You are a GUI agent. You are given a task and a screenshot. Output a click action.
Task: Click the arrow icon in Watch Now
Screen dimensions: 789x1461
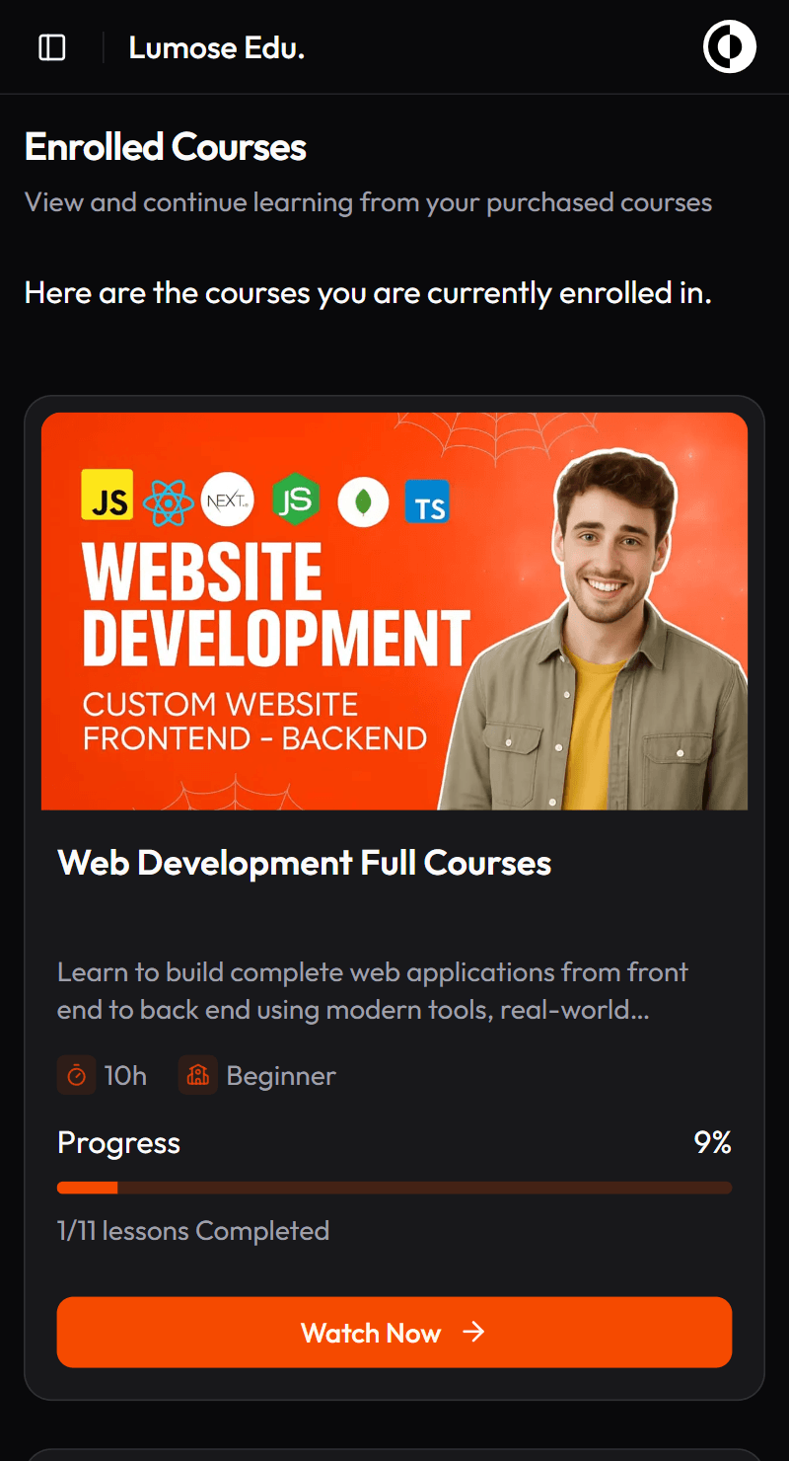tap(474, 1333)
